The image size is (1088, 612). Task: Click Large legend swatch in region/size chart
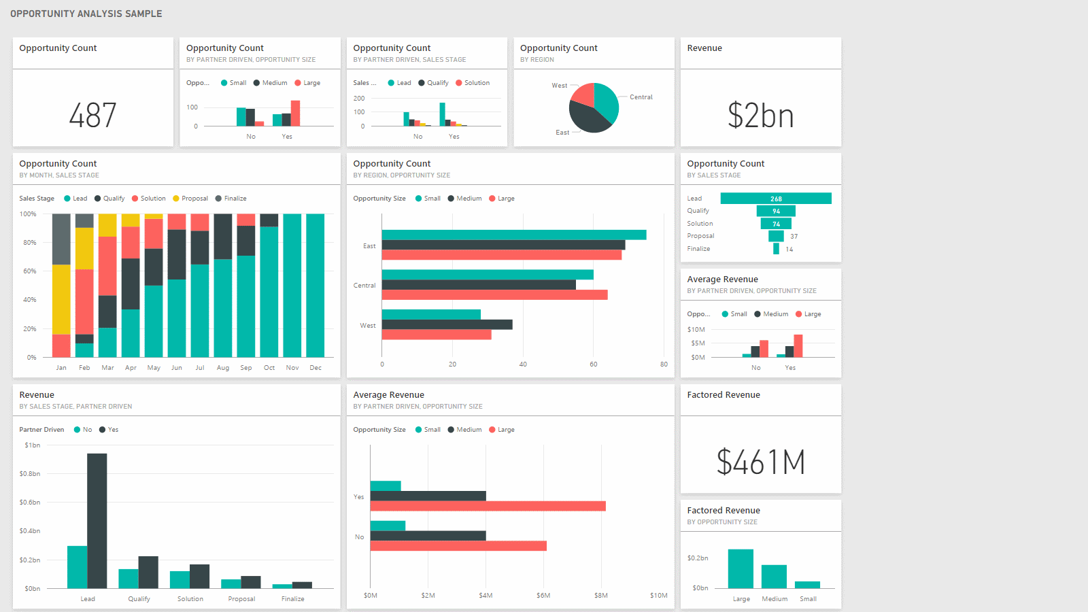[492, 199]
